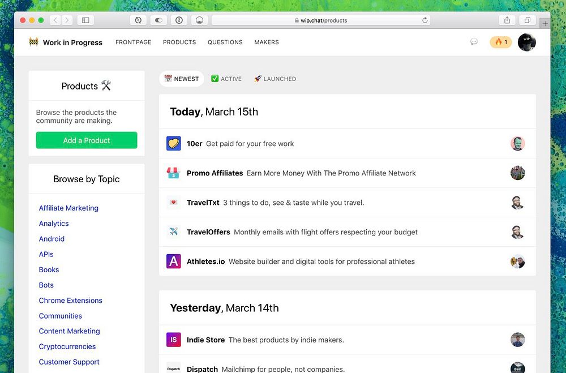Browse the Content Marketing topic

pos(69,331)
